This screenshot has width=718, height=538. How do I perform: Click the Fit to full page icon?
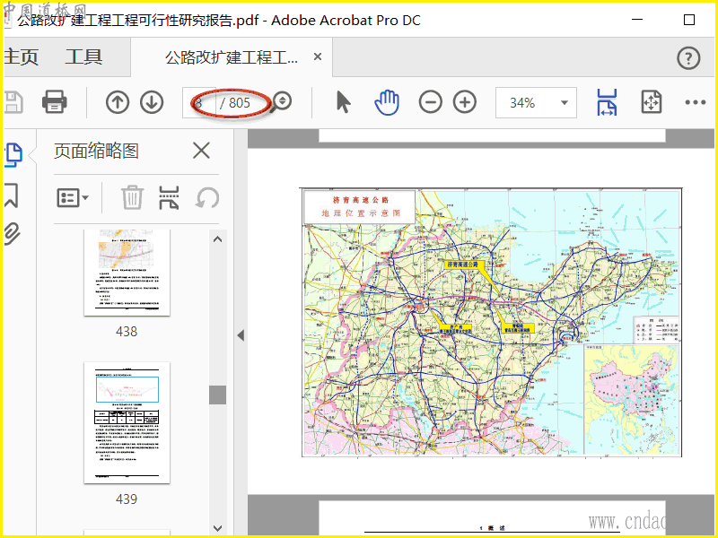[x=652, y=101]
